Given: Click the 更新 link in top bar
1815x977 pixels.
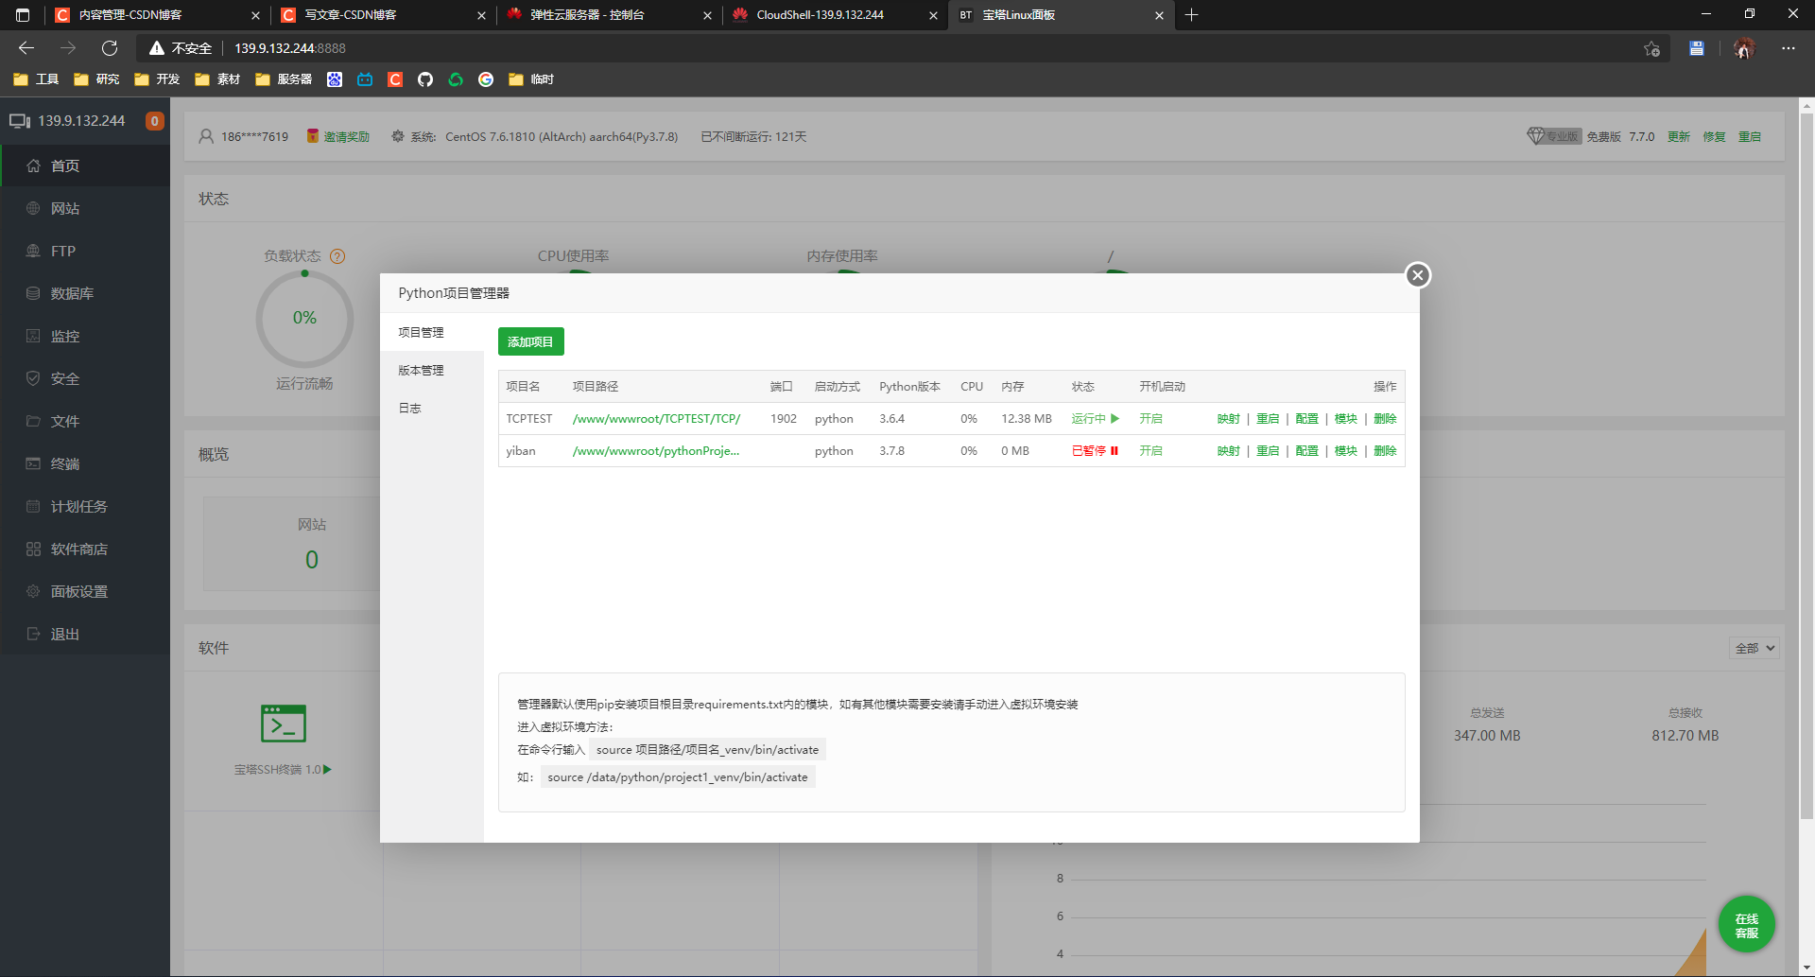Looking at the screenshot, I should (x=1679, y=136).
